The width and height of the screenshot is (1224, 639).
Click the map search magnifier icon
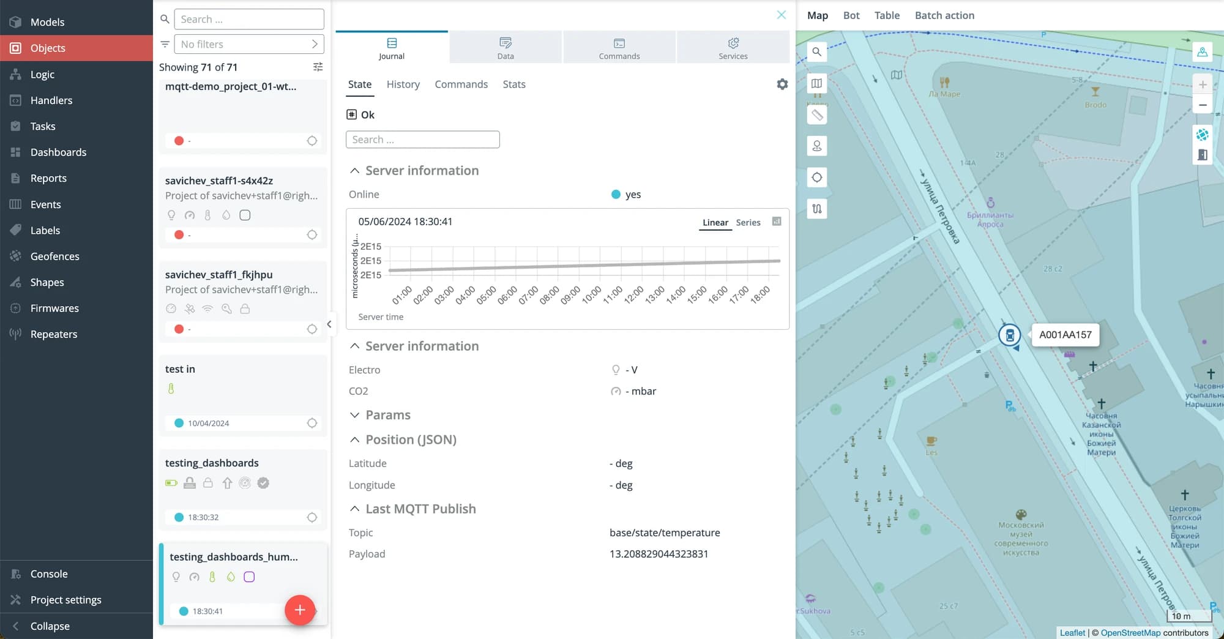click(817, 52)
